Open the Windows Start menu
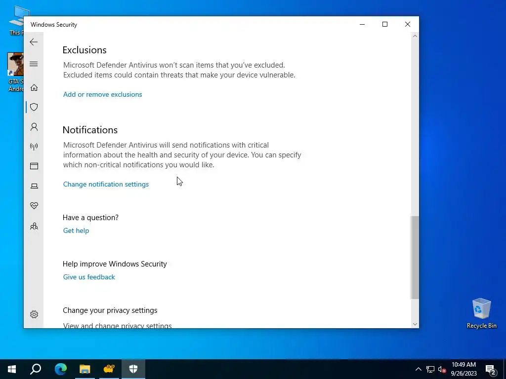506x379 pixels. (x=12, y=369)
